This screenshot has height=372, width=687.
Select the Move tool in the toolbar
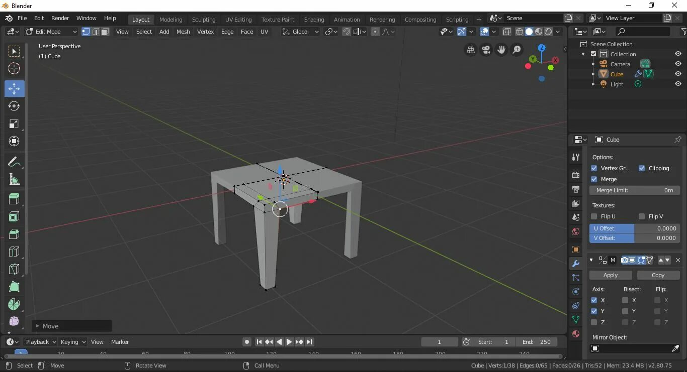point(14,88)
